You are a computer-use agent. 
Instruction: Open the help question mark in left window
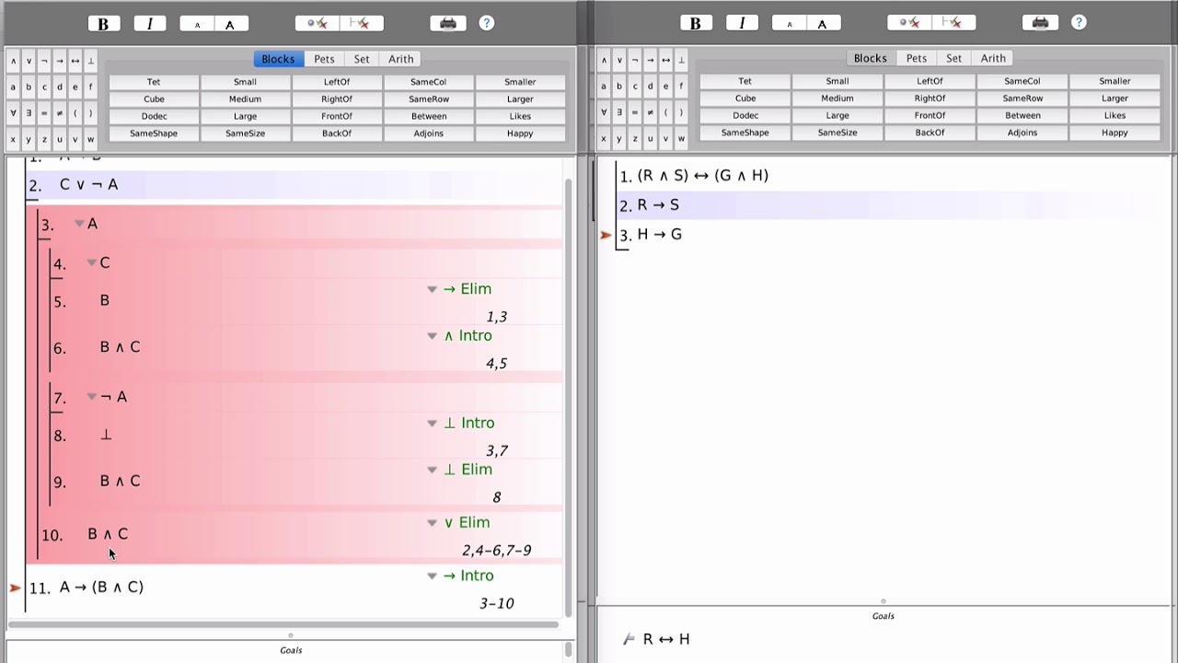487,23
